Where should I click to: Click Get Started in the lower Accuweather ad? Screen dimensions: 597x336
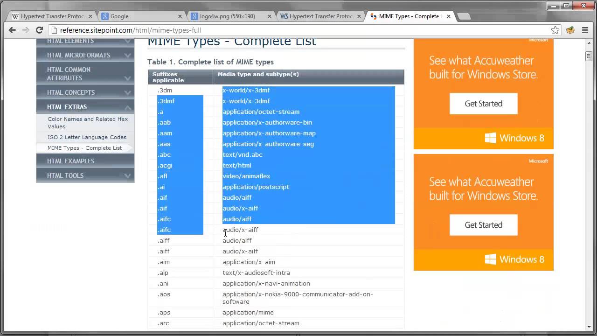(x=484, y=225)
